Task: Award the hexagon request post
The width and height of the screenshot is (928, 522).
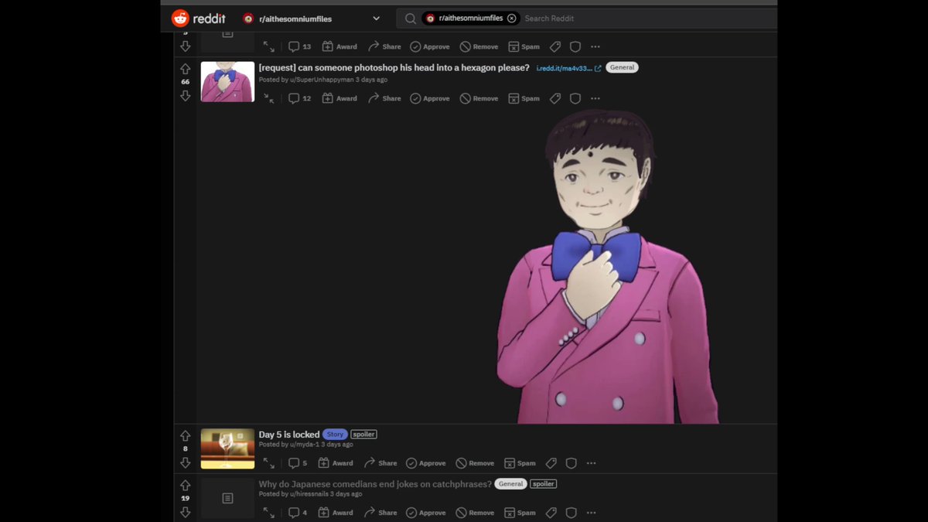Action: (339, 98)
